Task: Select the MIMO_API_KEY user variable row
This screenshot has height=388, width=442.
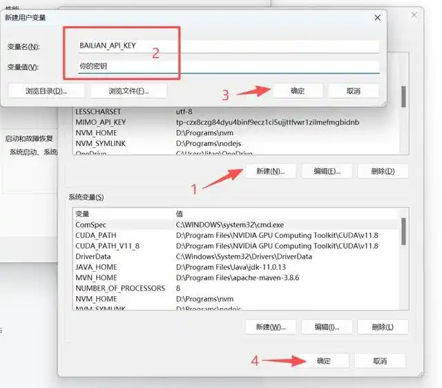Action: (x=236, y=122)
